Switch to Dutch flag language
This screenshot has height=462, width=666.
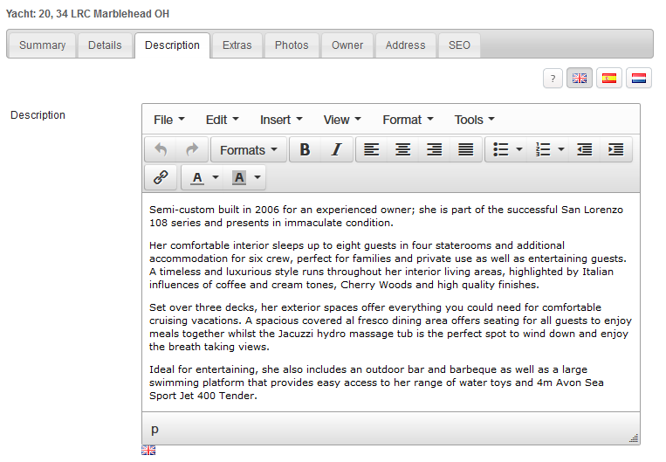click(x=639, y=79)
